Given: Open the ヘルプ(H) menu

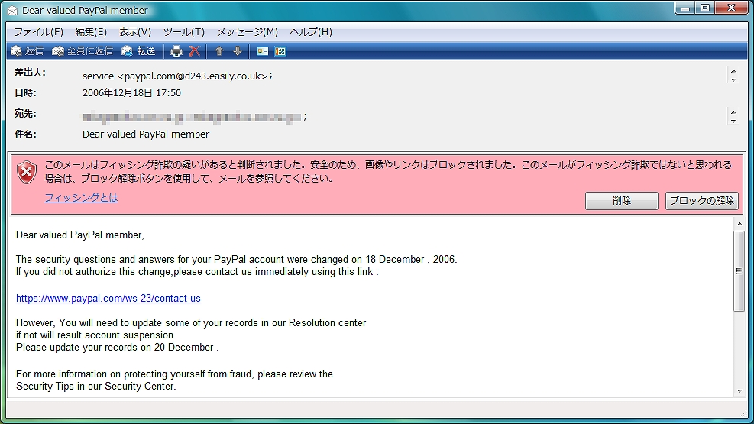Looking at the screenshot, I should (311, 32).
